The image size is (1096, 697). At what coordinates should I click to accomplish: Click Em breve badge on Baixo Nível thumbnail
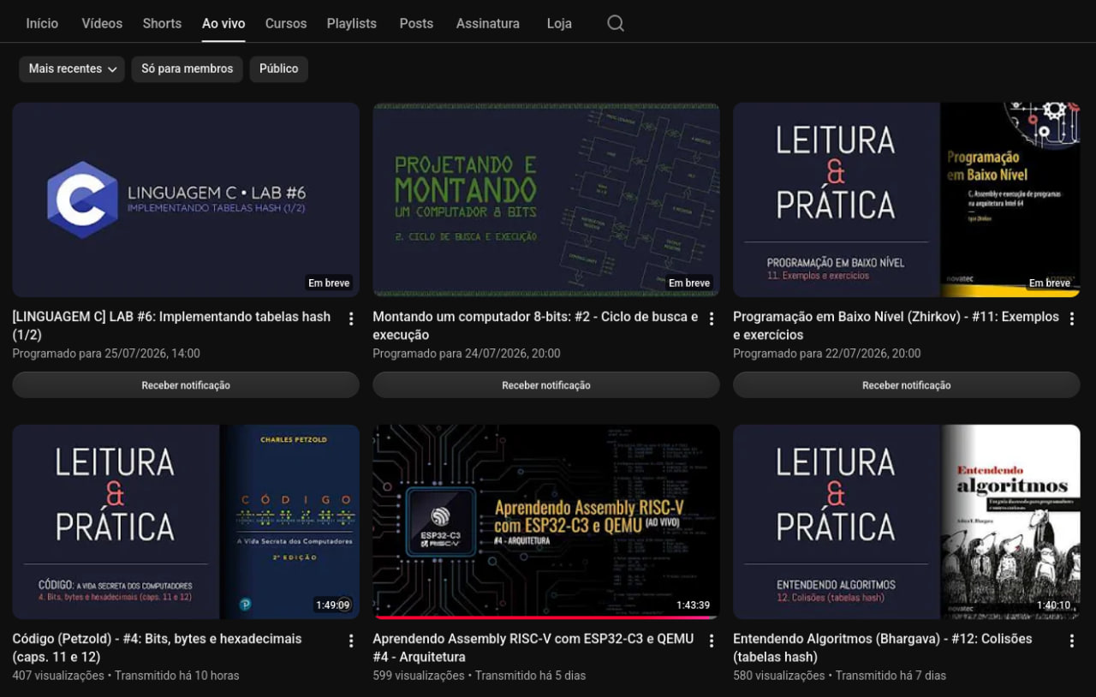(x=1050, y=283)
